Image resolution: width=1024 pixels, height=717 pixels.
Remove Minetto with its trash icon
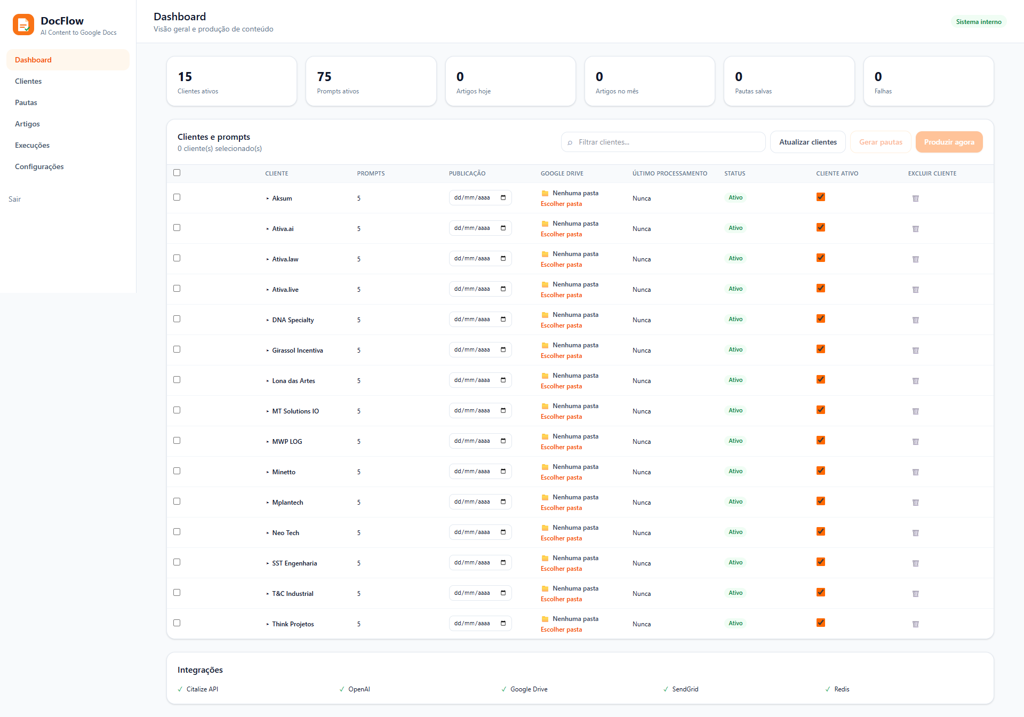[915, 472]
